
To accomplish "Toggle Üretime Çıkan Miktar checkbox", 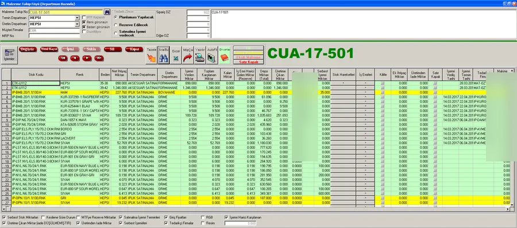I will [x=3, y=223].
